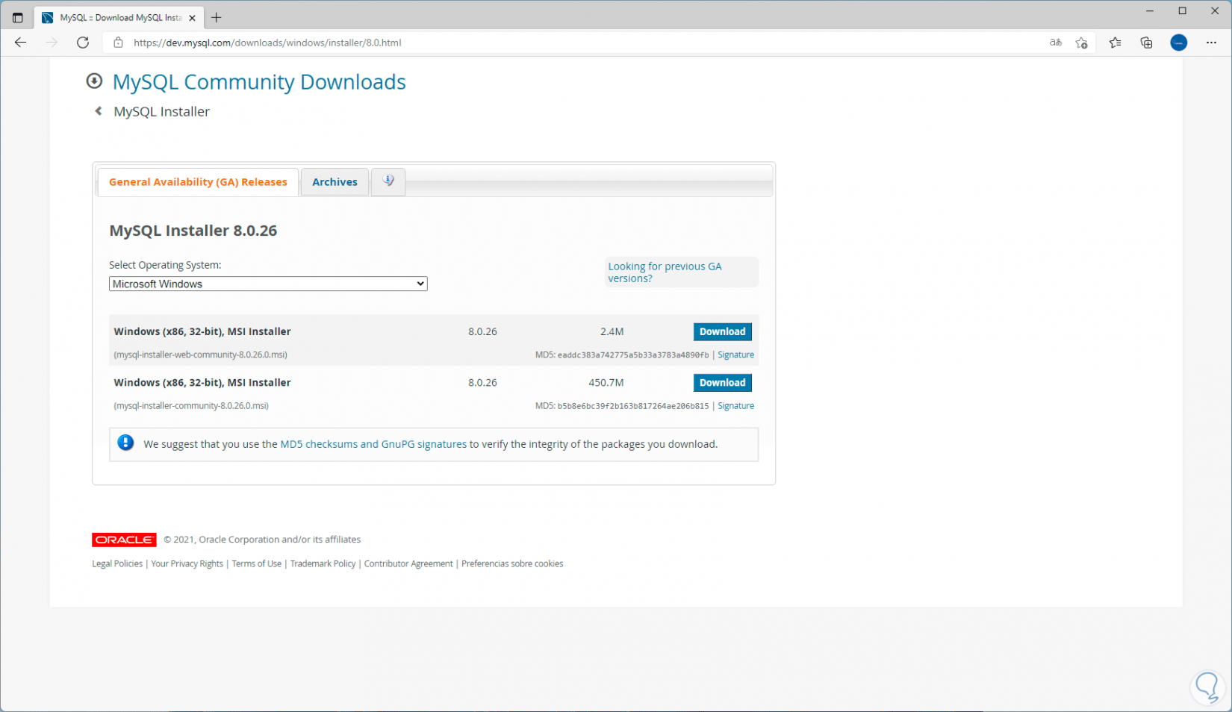Click the blue info notice icon
The height and width of the screenshot is (712, 1232).
[125, 443]
